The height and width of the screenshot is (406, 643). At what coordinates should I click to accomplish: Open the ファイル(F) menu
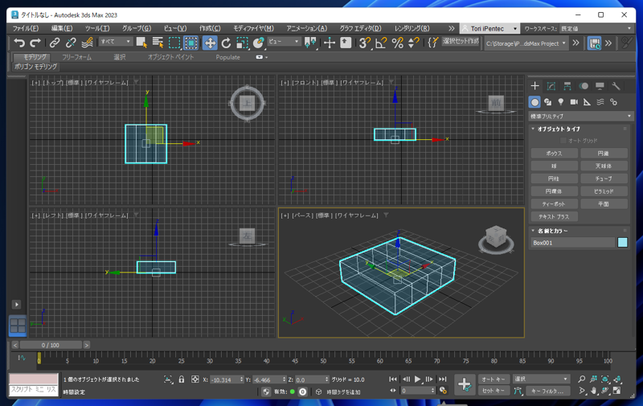26,28
